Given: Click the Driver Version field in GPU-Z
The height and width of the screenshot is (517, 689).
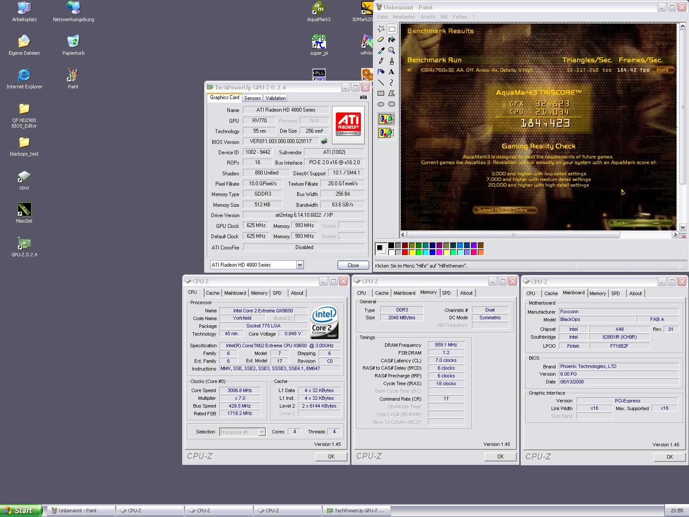Looking at the screenshot, I should coord(304,215).
